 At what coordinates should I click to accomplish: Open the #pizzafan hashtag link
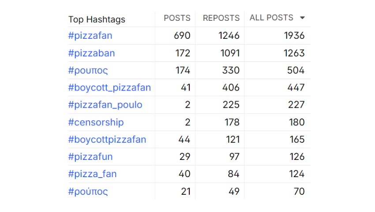[90, 36]
